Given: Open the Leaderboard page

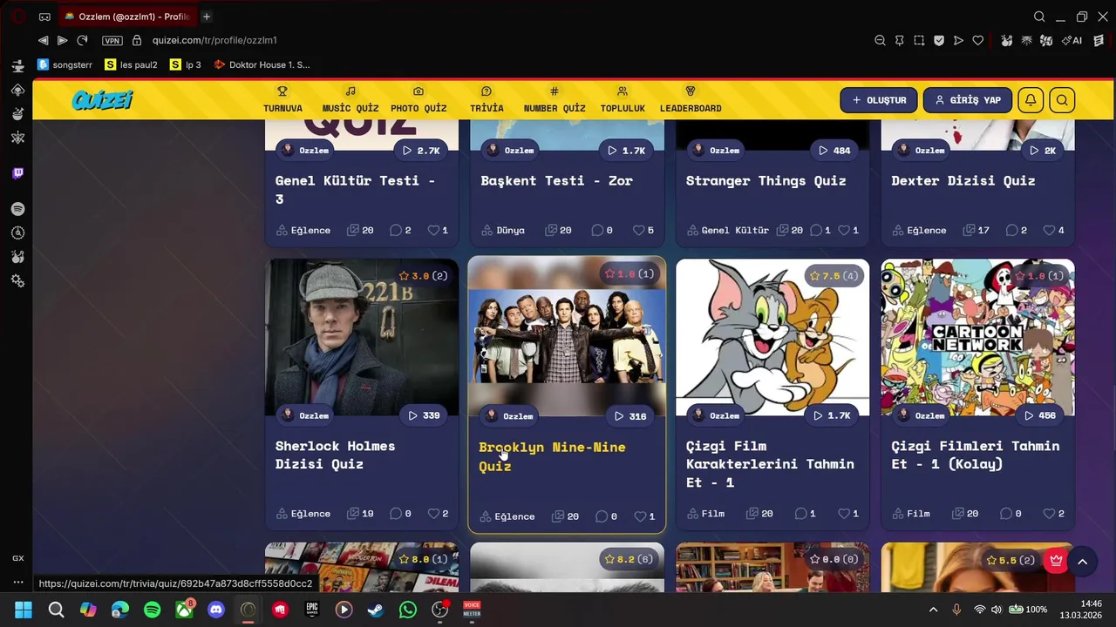Looking at the screenshot, I should (x=691, y=99).
